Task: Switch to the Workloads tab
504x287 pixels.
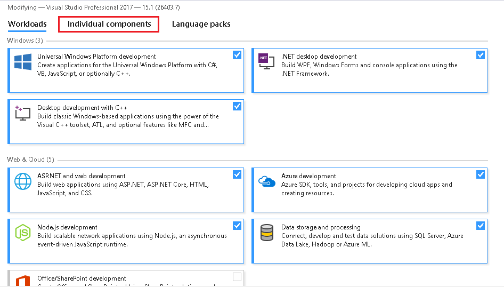Action: click(27, 24)
